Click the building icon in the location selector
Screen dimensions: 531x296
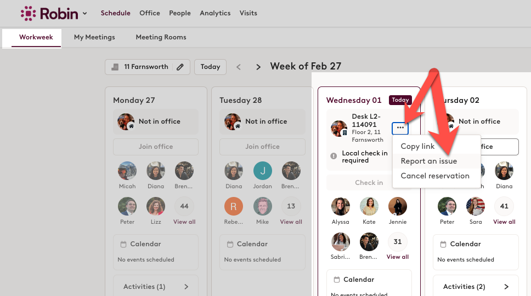[115, 67]
